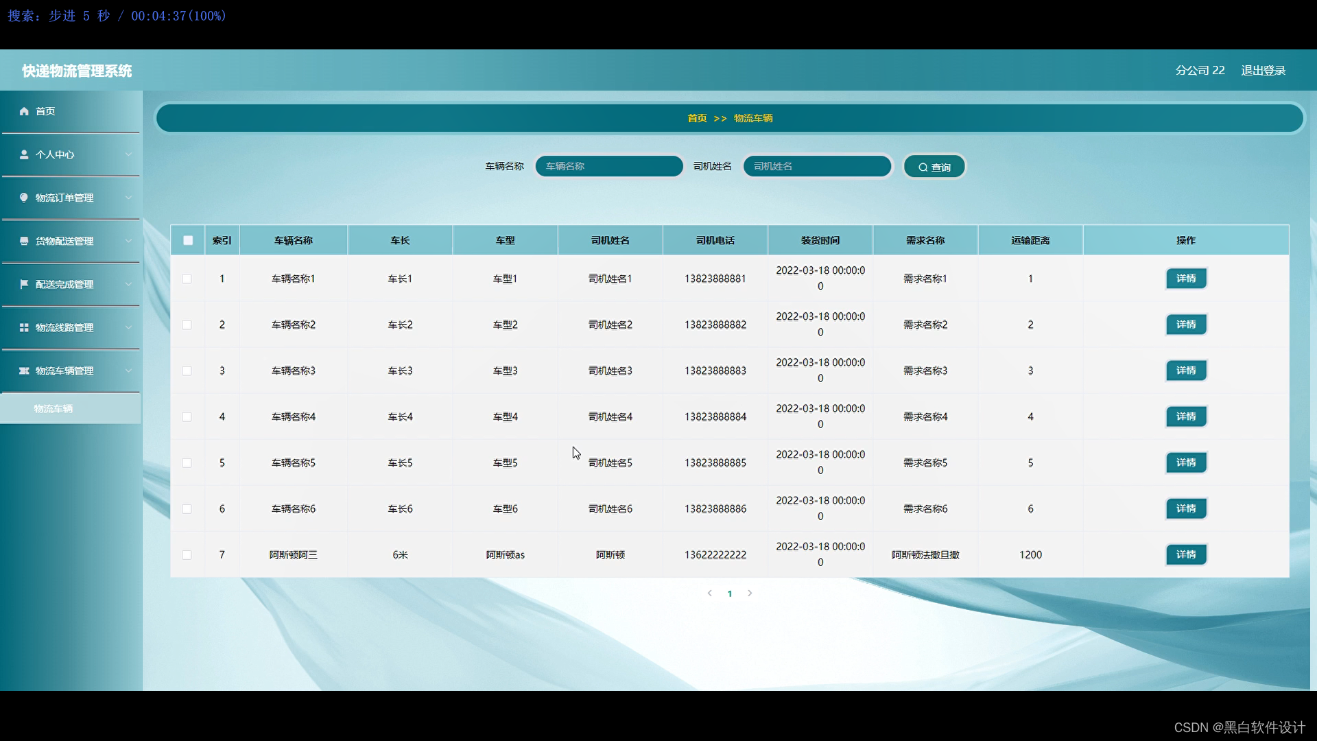Screen dimensions: 1317x741
Task: Click the 物流车辆 breadcrumb text
Action: point(753,118)
